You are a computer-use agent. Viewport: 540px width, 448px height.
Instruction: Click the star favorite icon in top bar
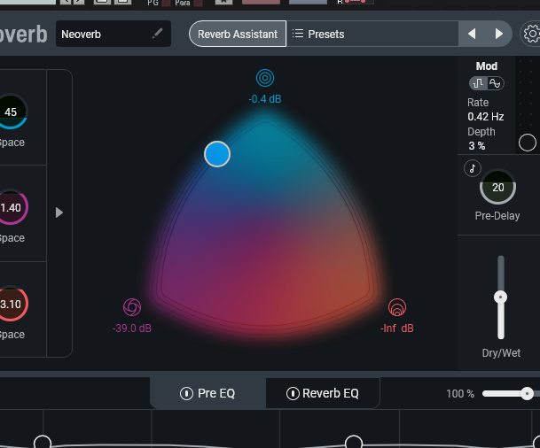pos(223,2)
